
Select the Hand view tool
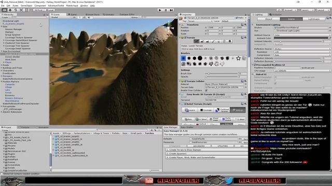(x=5, y=10)
